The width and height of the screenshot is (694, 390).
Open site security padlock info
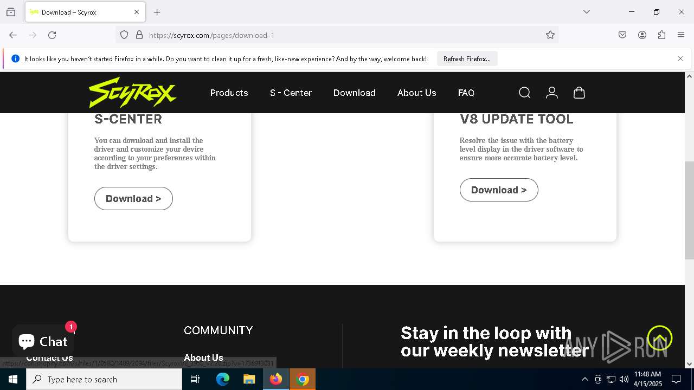coord(139,35)
